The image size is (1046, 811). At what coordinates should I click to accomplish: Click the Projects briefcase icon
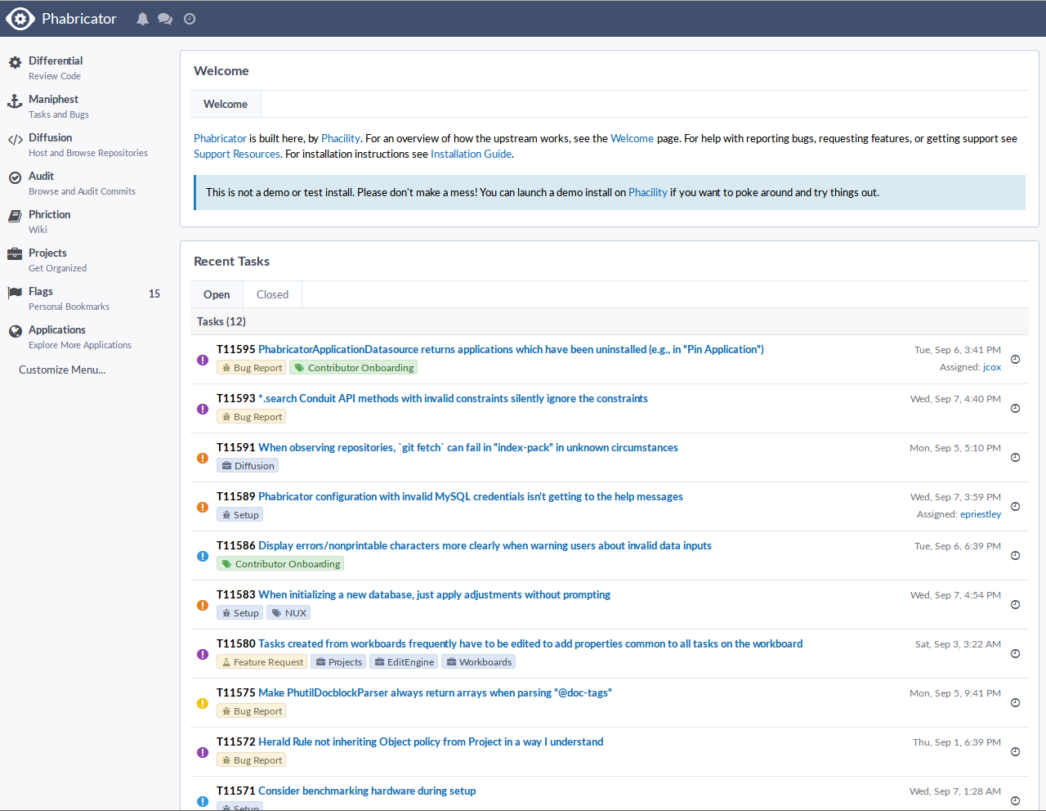(x=15, y=254)
